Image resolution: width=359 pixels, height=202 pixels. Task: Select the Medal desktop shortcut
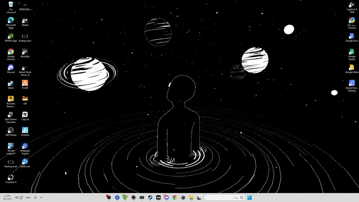(25, 22)
